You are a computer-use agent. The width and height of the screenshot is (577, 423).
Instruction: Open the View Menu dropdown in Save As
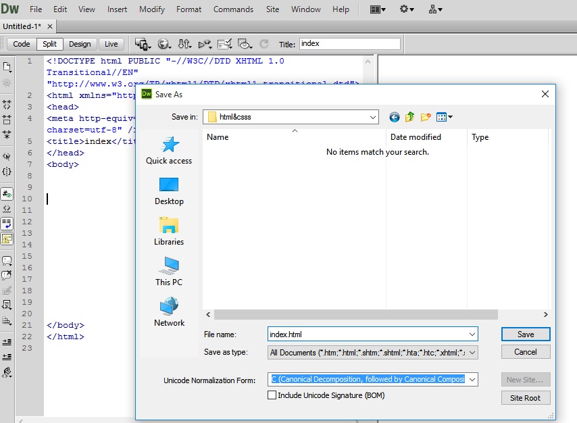tap(444, 117)
